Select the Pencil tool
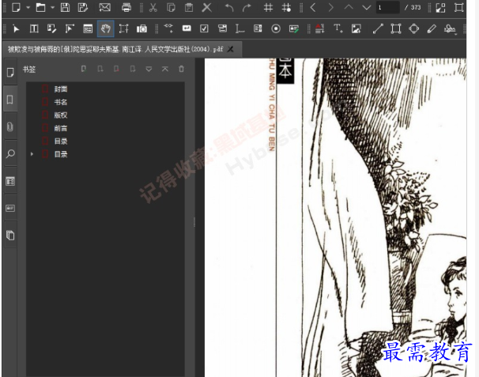479x377 pixels. 432,28
